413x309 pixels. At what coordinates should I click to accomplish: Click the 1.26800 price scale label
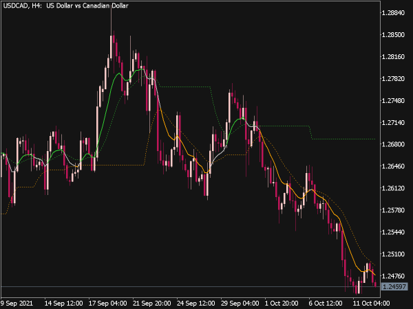[393, 144]
